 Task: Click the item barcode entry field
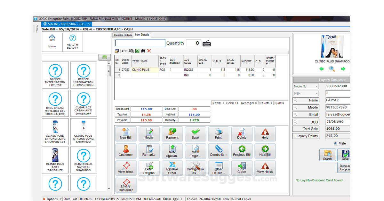pos(140,43)
